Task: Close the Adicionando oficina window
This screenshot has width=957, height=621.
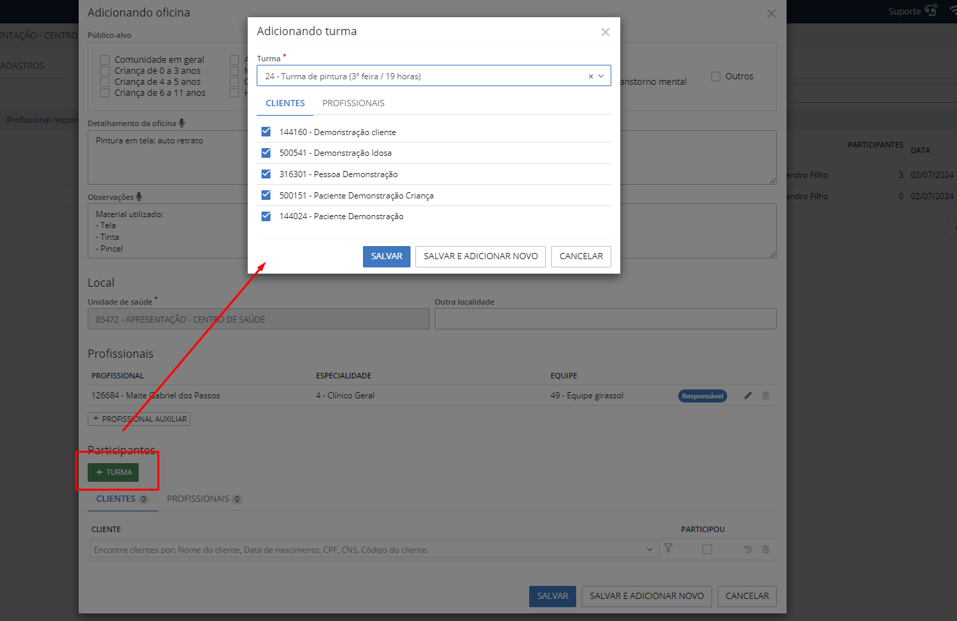Action: [771, 13]
